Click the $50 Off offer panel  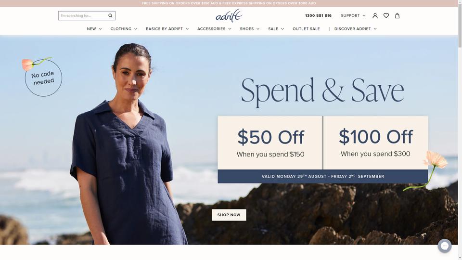270,143
